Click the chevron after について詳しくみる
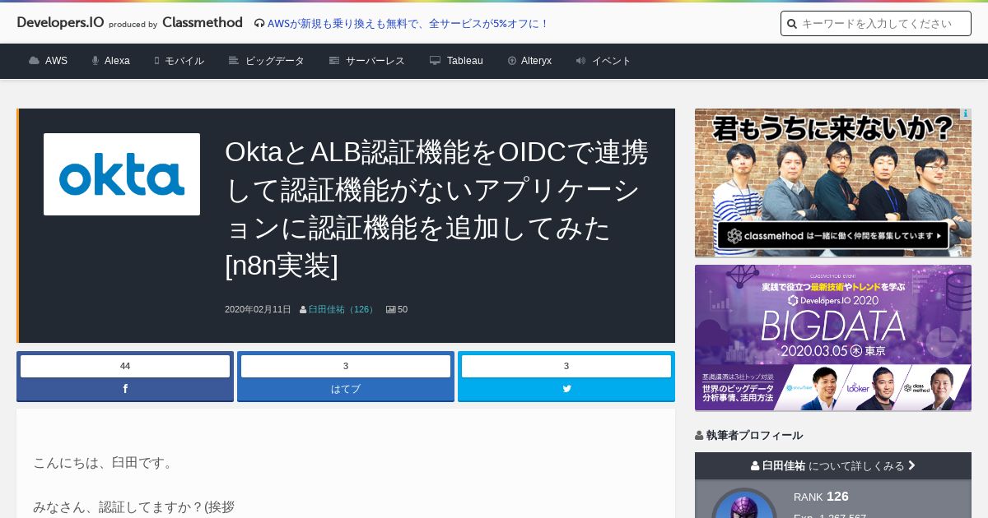This screenshot has height=518, width=988. [x=911, y=465]
